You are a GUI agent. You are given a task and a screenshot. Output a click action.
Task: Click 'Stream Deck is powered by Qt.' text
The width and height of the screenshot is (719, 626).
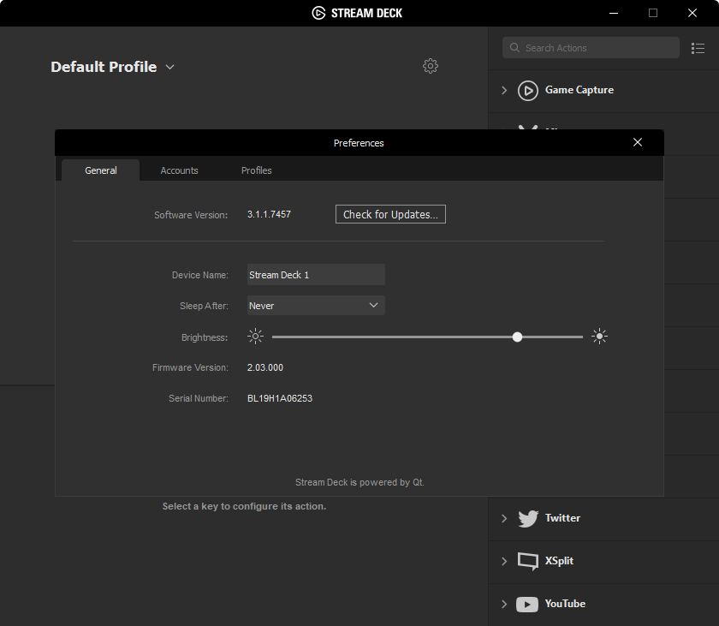[x=359, y=482]
